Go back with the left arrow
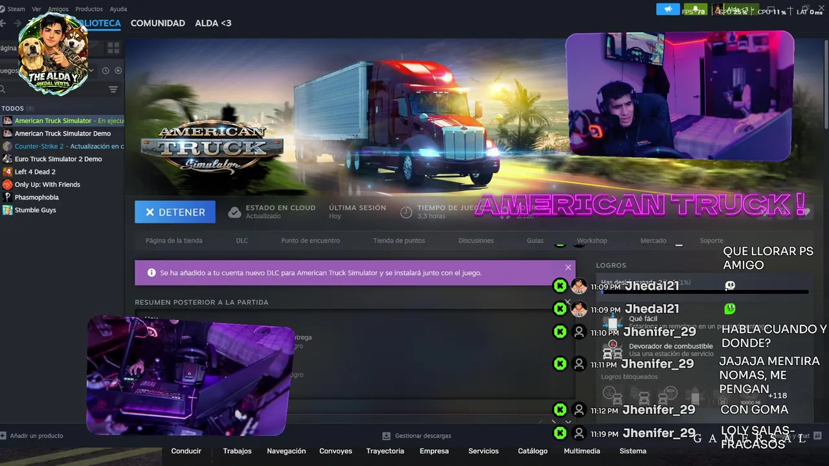 click(3, 23)
